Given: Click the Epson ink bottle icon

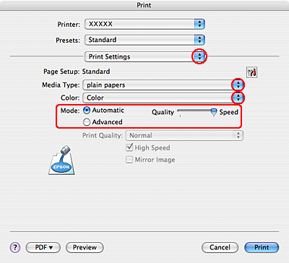Looking at the screenshot, I should tap(61, 160).
